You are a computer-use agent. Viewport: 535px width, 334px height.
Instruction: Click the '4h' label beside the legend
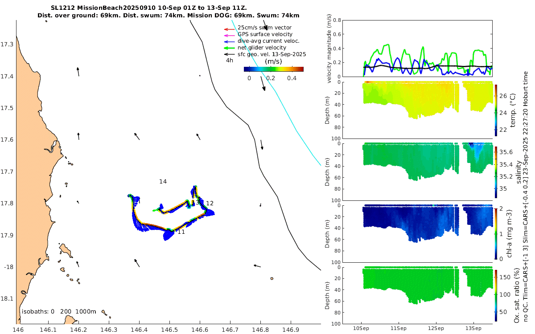pos(230,61)
